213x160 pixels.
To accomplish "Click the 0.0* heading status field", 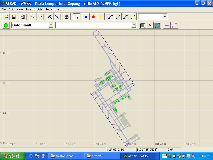I will tap(173, 150).
